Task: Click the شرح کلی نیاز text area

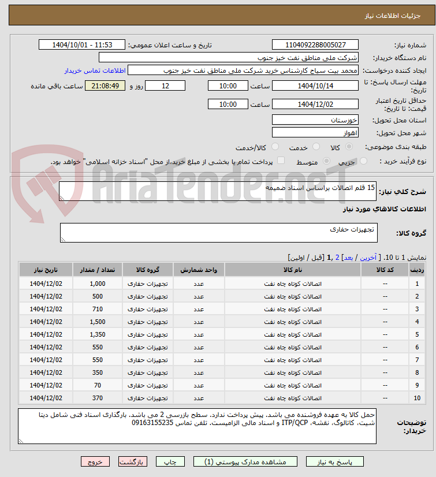Action: point(218,191)
